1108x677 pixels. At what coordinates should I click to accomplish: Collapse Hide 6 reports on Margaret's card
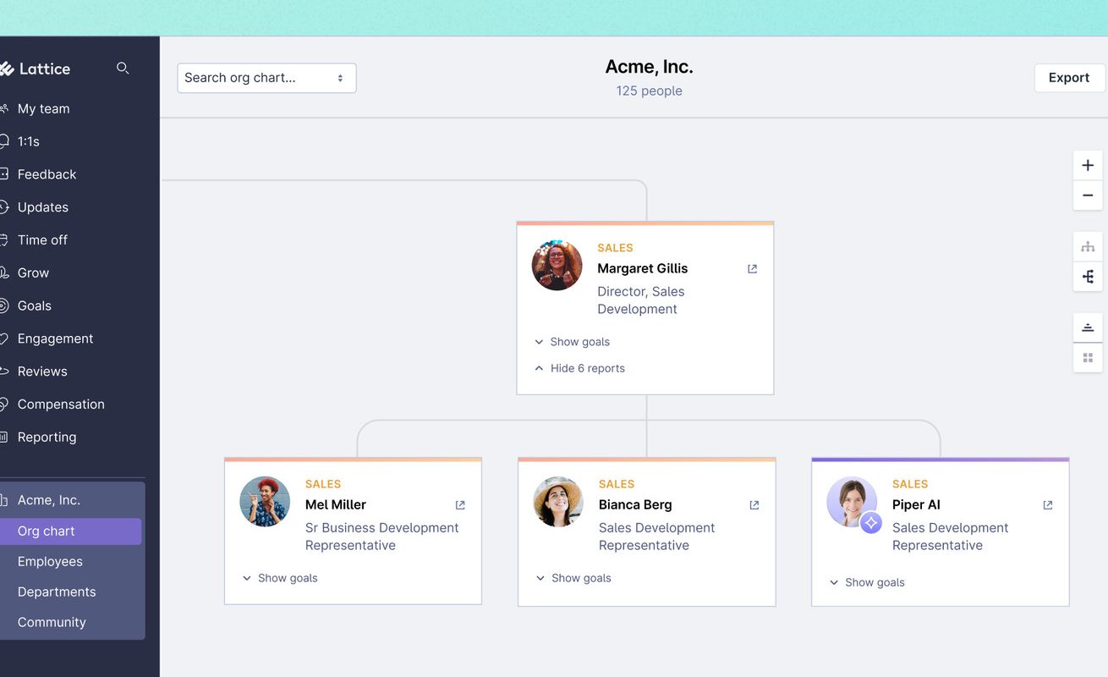click(x=579, y=368)
